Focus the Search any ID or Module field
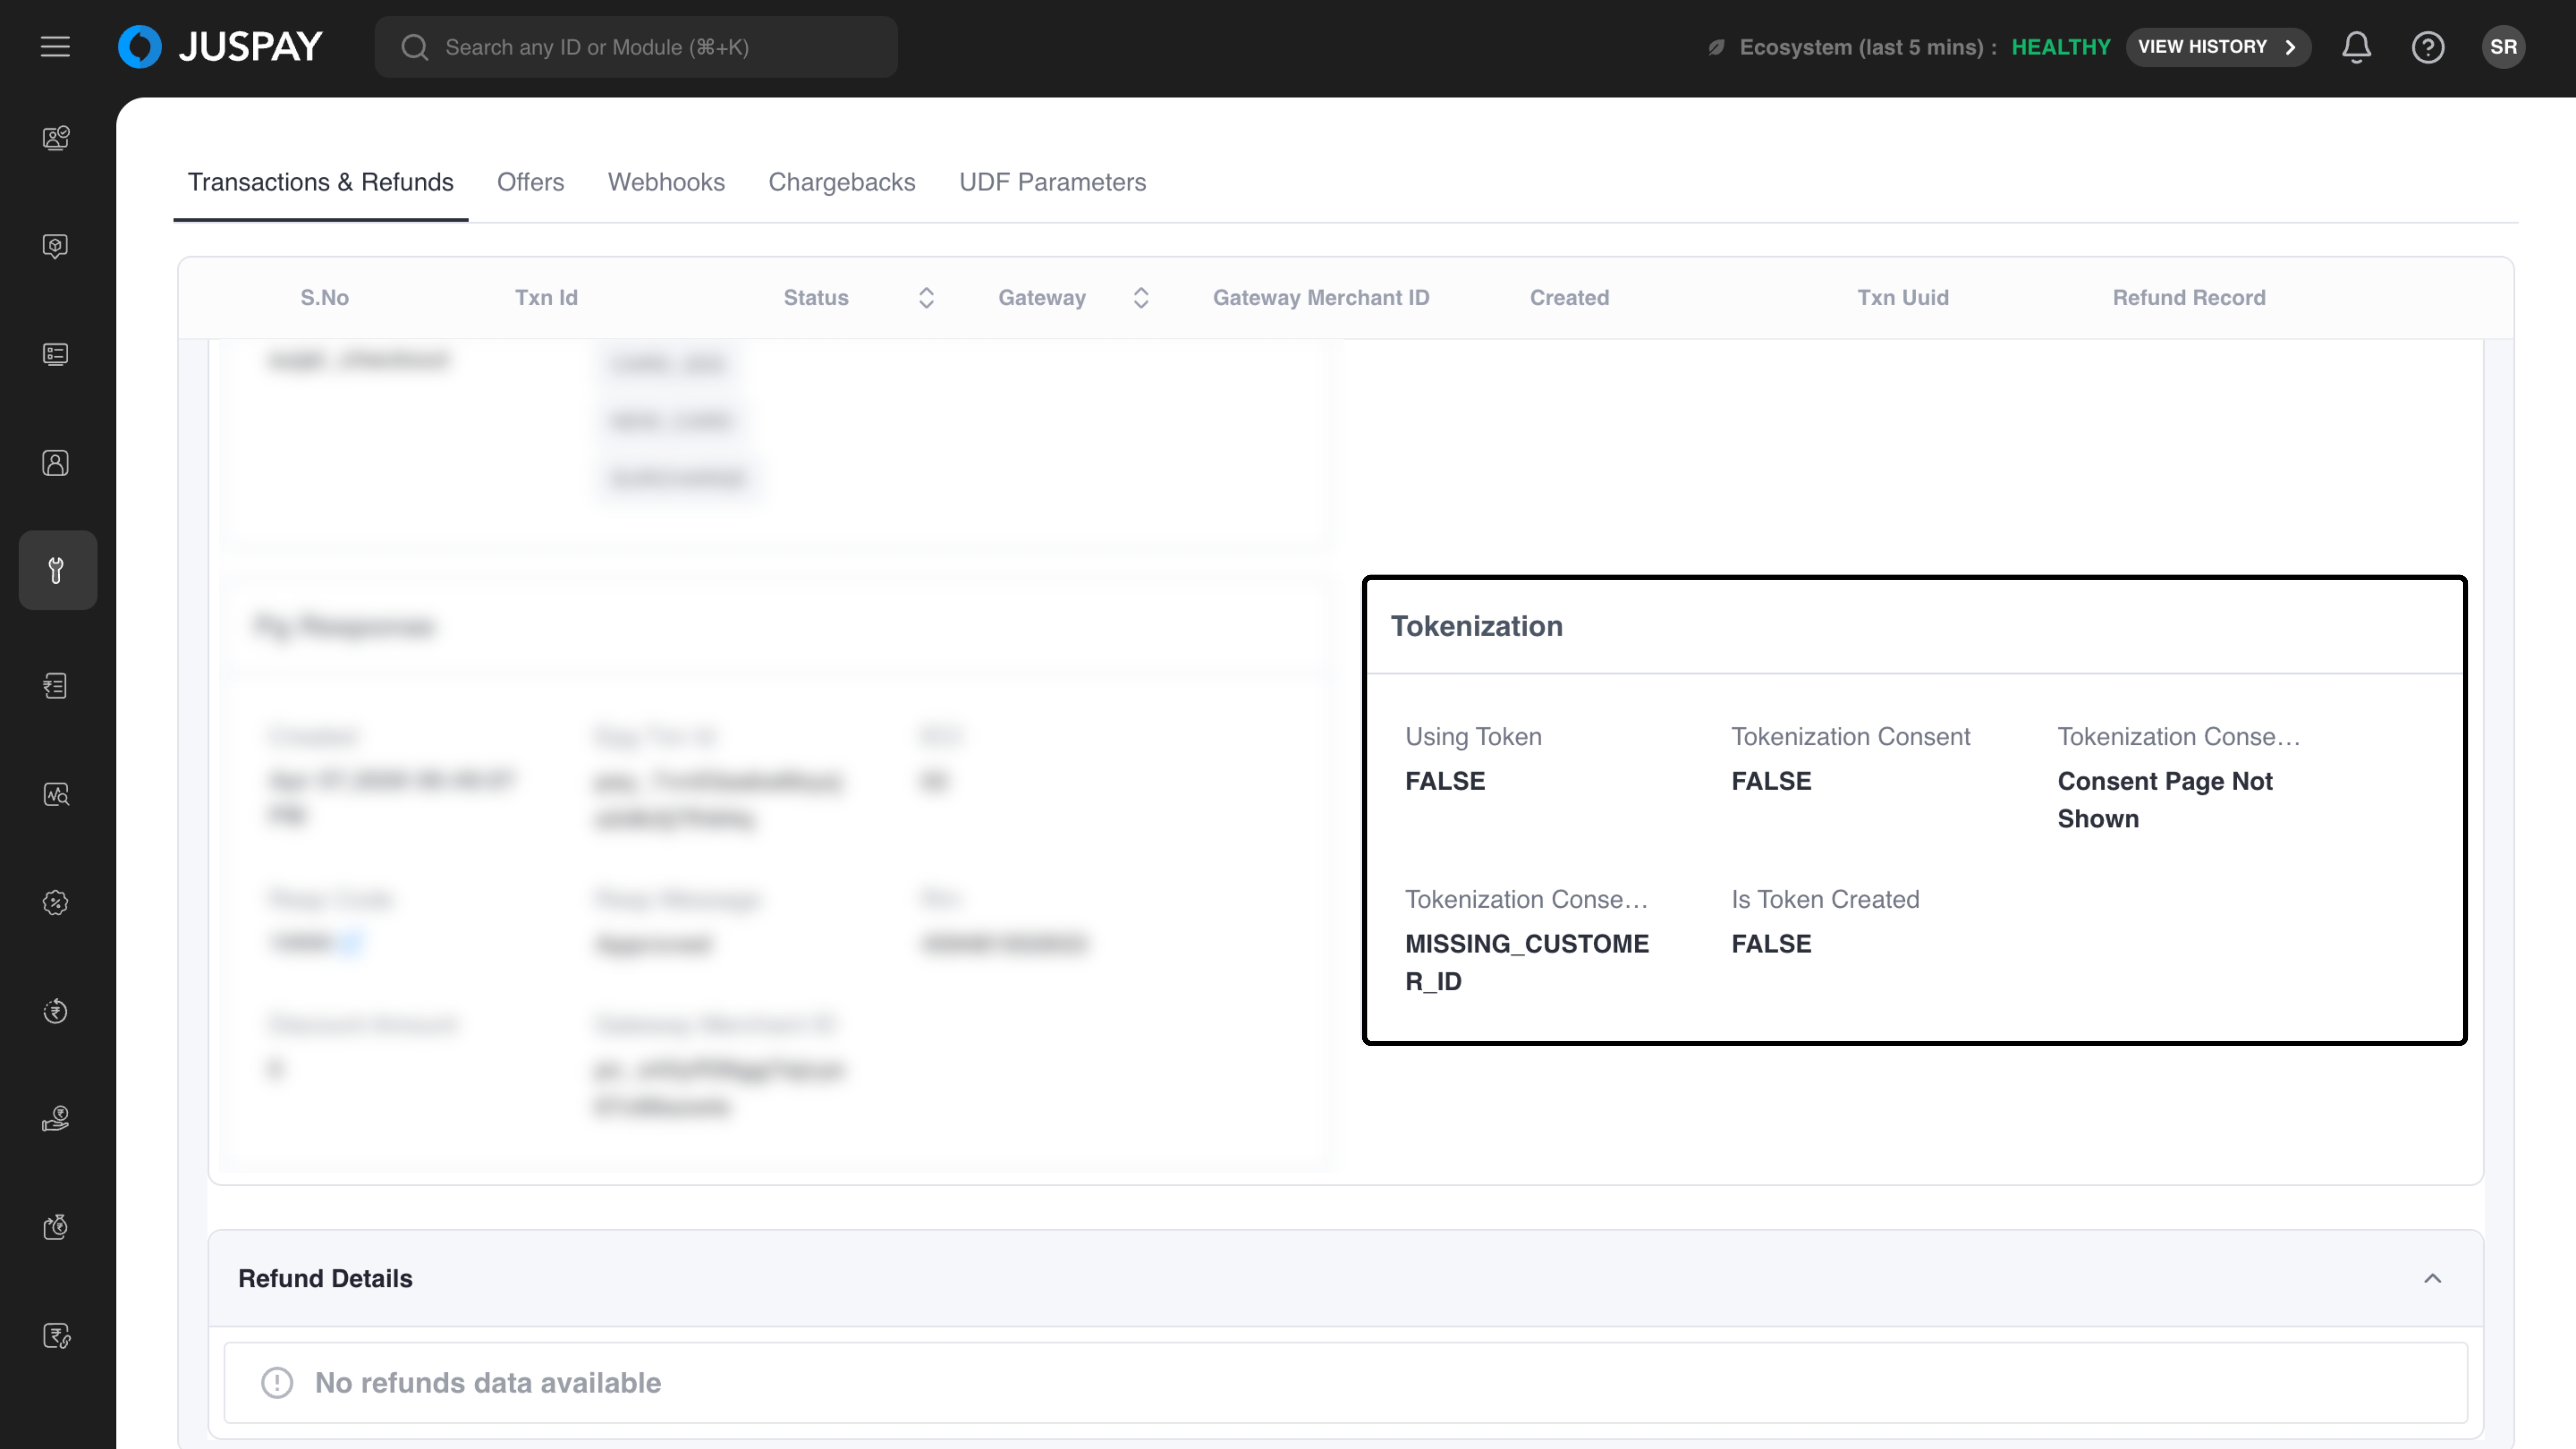Image resolution: width=2576 pixels, height=1449 pixels. [x=636, y=47]
